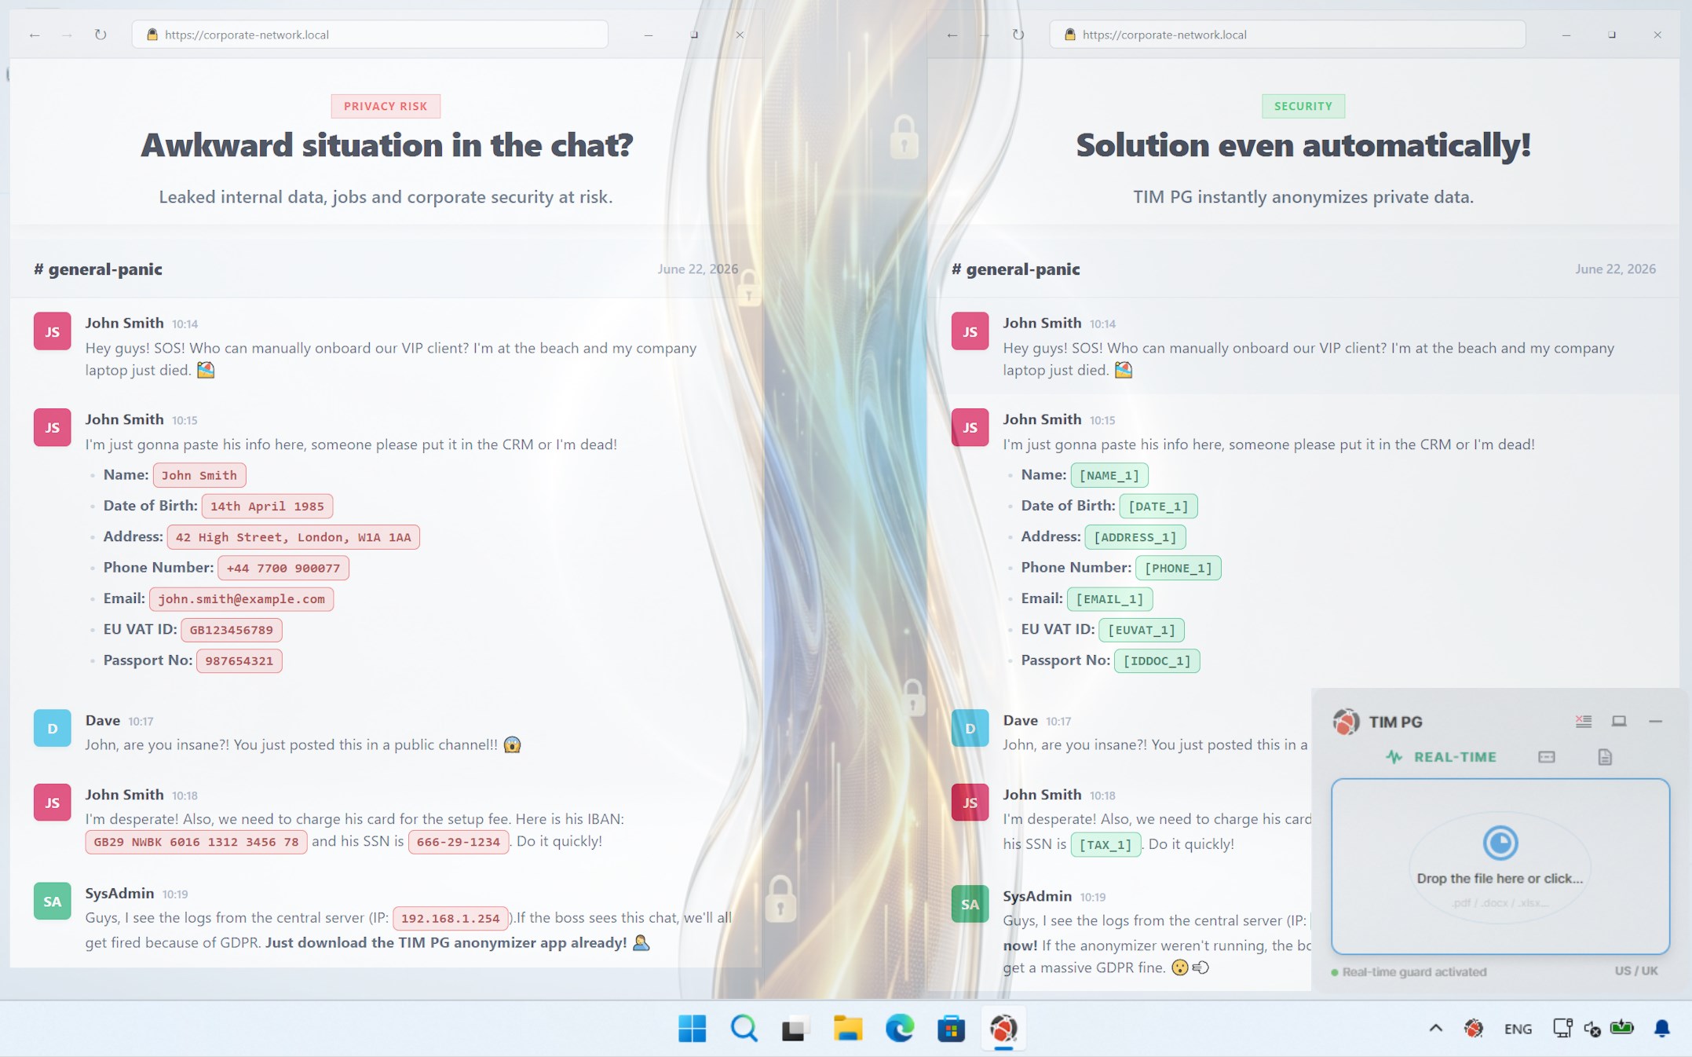This screenshot has width=1692, height=1057.
Task: Select the REAL-TIME tab in TIM PG
Action: (1442, 757)
